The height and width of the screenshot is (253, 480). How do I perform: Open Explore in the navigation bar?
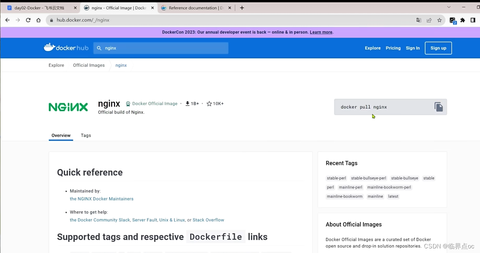(372, 48)
